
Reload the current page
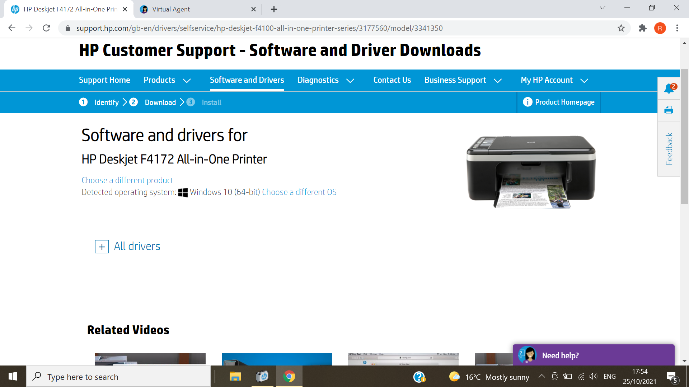tap(46, 28)
